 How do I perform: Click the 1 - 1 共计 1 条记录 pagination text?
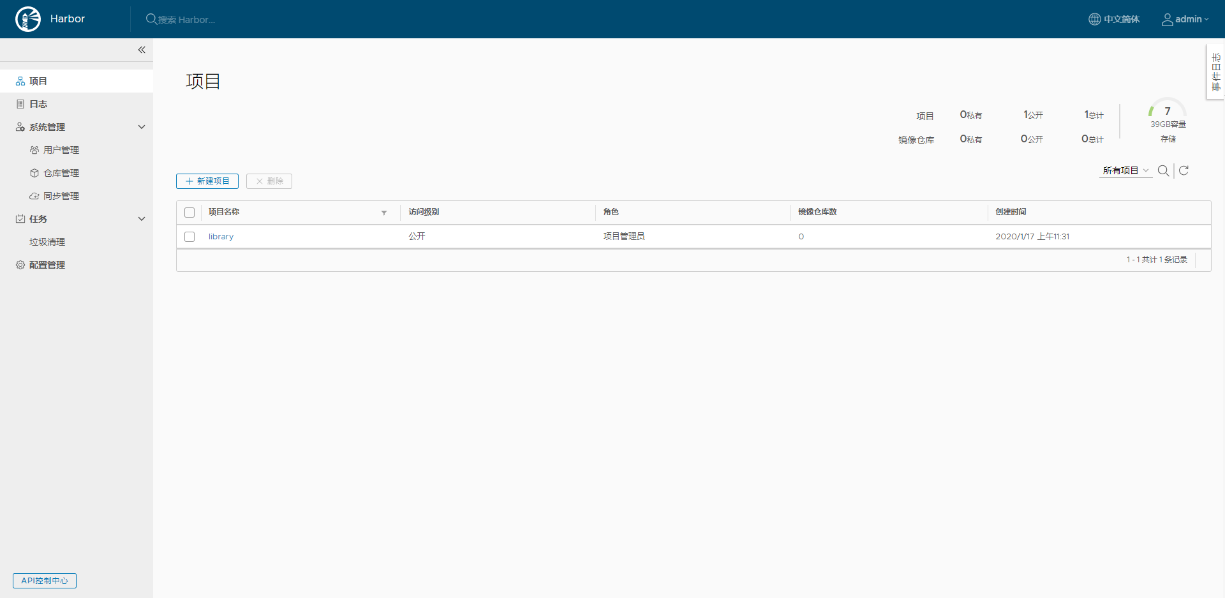coord(1157,260)
